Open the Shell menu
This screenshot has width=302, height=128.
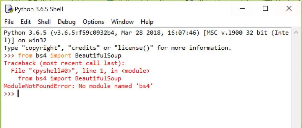point(44,22)
